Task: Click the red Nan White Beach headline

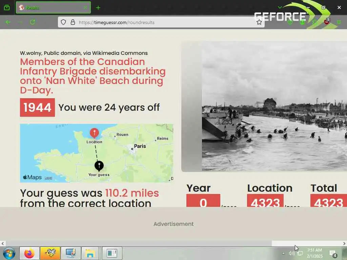Action: click(x=93, y=76)
